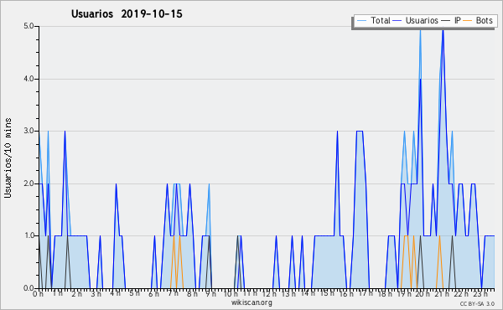Click the '5.0' y-axis value
The width and height of the screenshot is (503, 310).
coord(29,26)
